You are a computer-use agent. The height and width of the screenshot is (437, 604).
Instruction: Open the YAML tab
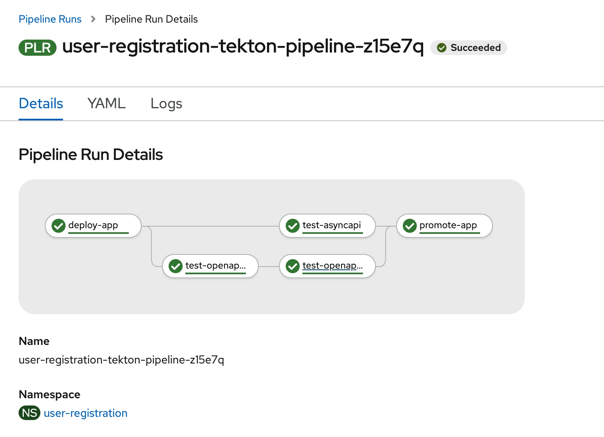coord(107,104)
